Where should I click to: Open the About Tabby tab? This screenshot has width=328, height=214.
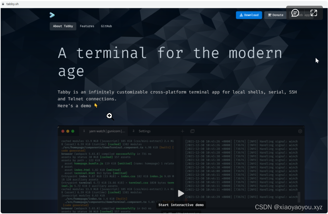(x=63, y=26)
